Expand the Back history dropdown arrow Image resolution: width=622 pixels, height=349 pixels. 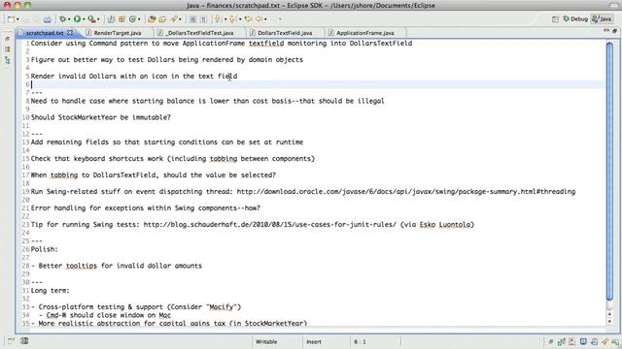point(265,19)
